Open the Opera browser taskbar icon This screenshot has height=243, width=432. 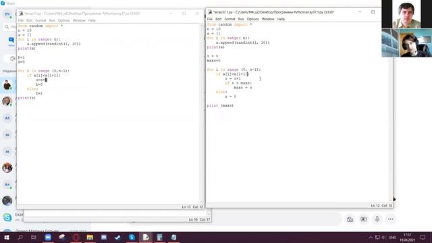pyautogui.click(x=76, y=237)
